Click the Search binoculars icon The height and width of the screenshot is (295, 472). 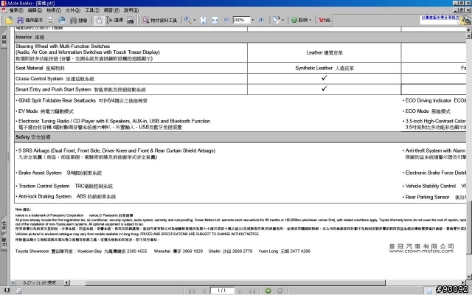tap(73, 20)
